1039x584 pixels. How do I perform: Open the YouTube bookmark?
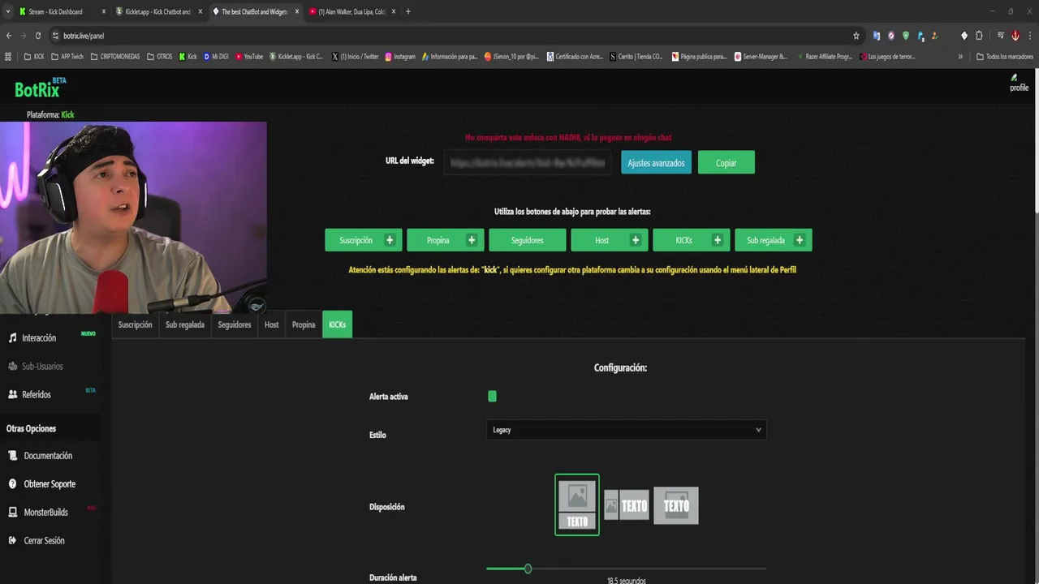pyautogui.click(x=249, y=57)
